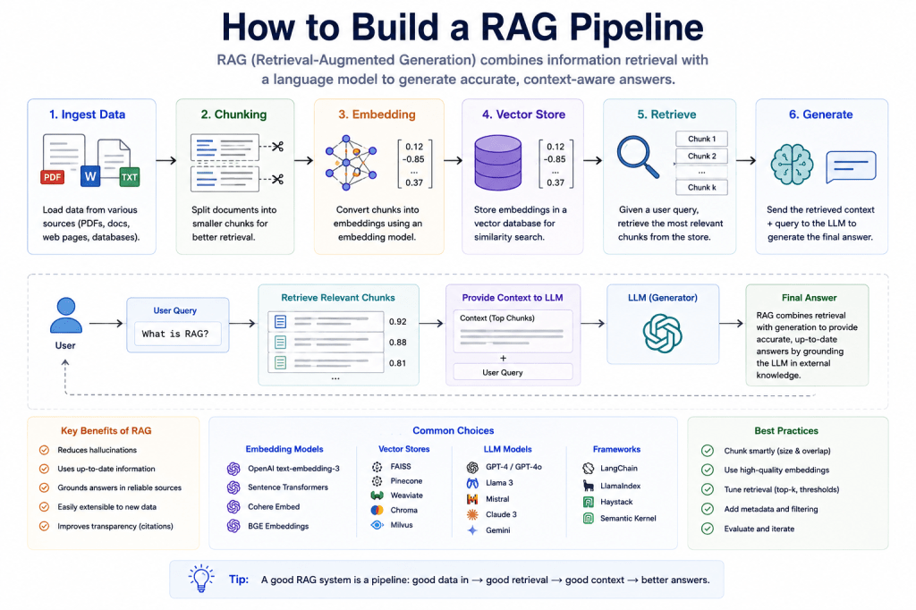Click the User Query box under Provide Context
The image size is (916, 610).
point(513,372)
